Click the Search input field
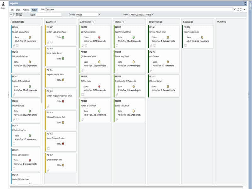Viewport: 252px width, 189px height. click(49, 15)
